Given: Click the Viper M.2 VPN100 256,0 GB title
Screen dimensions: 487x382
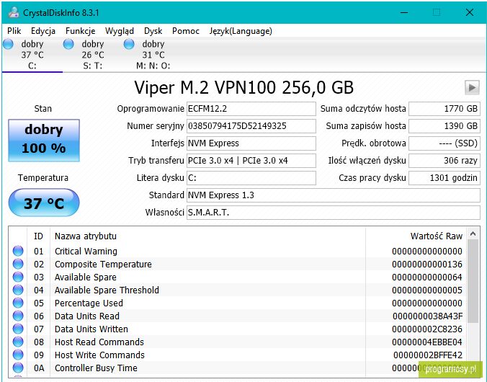Looking at the screenshot, I should [243, 87].
